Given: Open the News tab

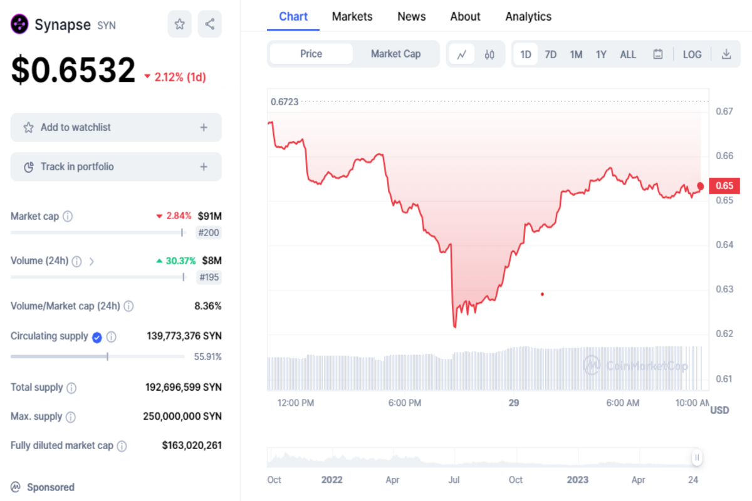Looking at the screenshot, I should pos(412,16).
